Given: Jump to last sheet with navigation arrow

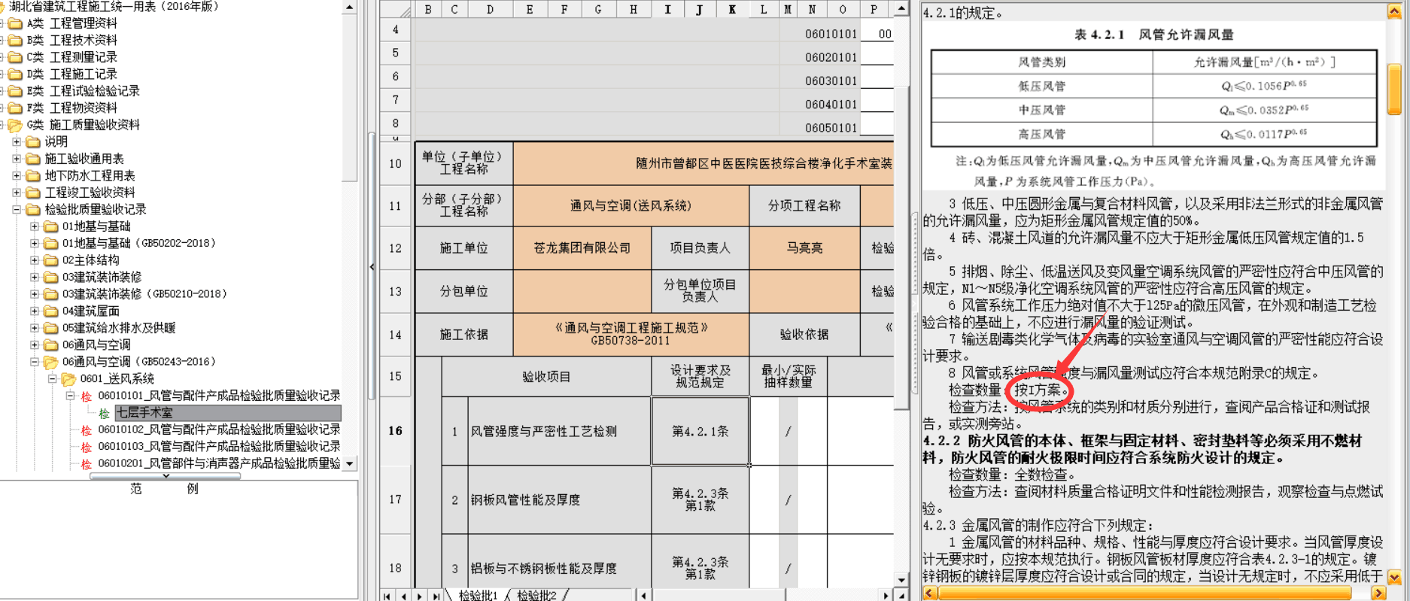Looking at the screenshot, I should click(436, 596).
